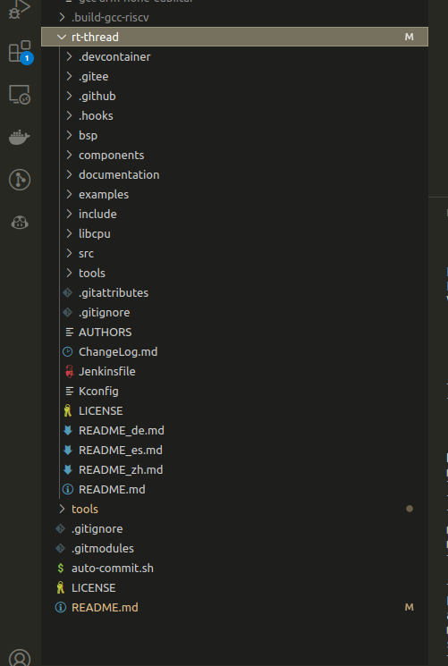Click the git icon beside rt-thread .gitignore

68,312
